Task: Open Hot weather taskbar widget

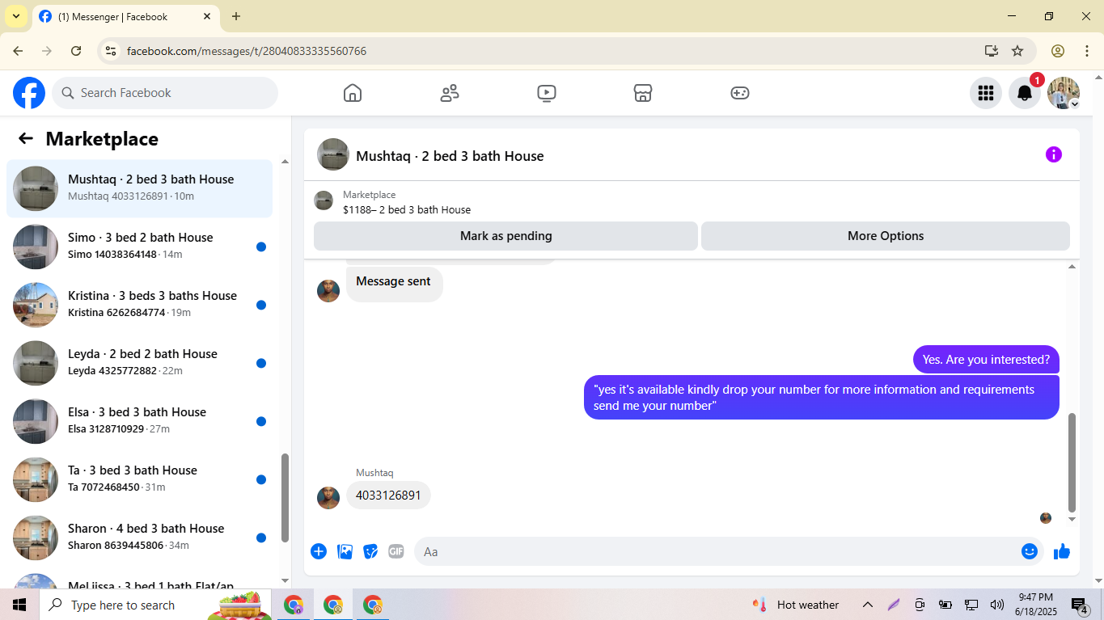Action: pos(797,605)
